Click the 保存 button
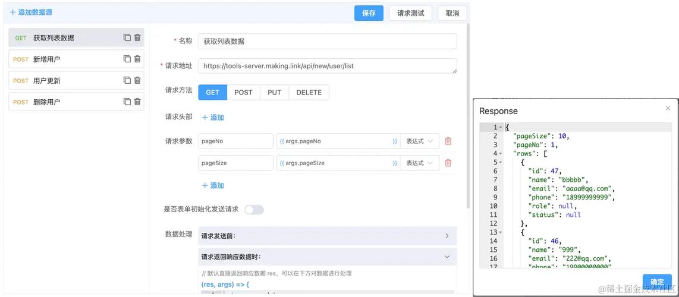Screen dimensions: 679x297 pyautogui.click(x=369, y=13)
